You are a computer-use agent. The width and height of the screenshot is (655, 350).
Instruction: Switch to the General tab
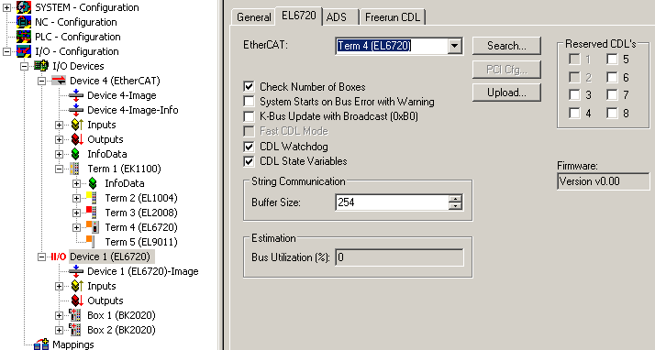[x=253, y=17]
